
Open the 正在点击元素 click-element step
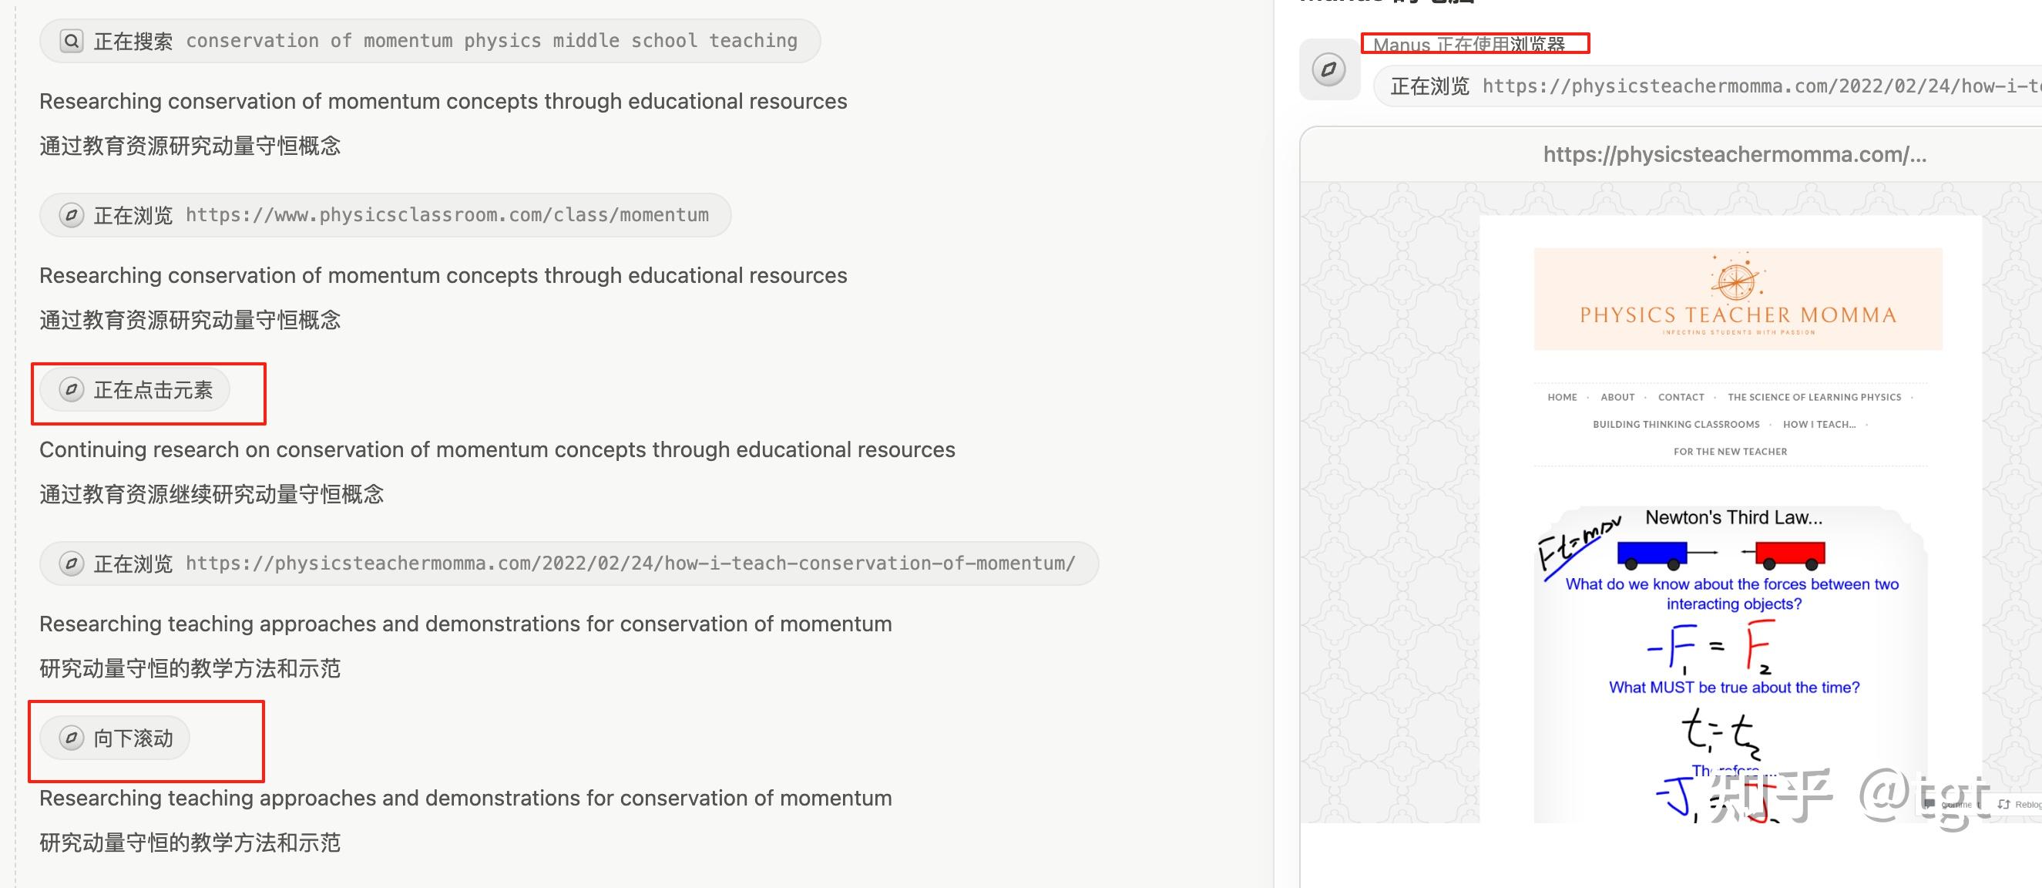tap(135, 389)
